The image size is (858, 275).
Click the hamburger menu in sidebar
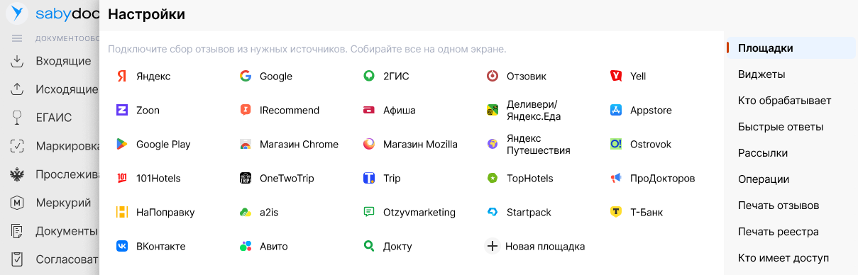[18, 38]
